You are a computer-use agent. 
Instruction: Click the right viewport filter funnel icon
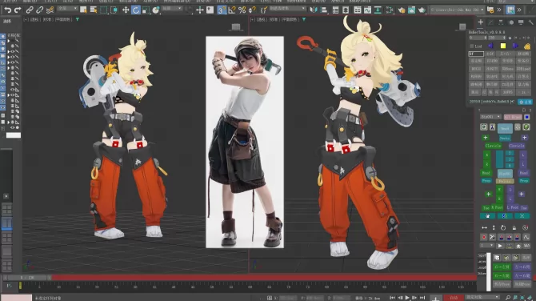[x=303, y=19]
